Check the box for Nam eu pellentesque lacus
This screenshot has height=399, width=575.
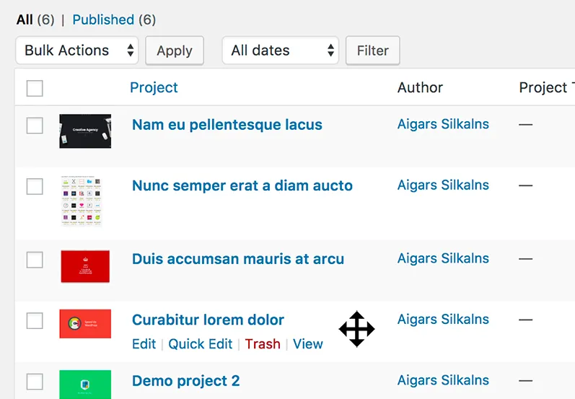35,126
